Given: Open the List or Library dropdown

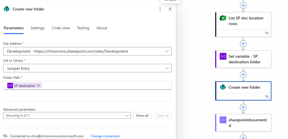Looking at the screenshot, I should 167,68.
